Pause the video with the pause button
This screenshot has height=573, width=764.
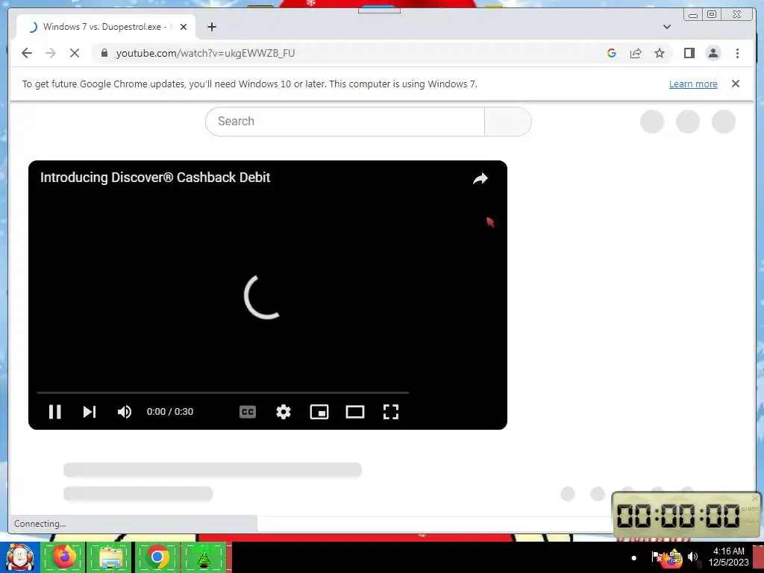(x=55, y=412)
